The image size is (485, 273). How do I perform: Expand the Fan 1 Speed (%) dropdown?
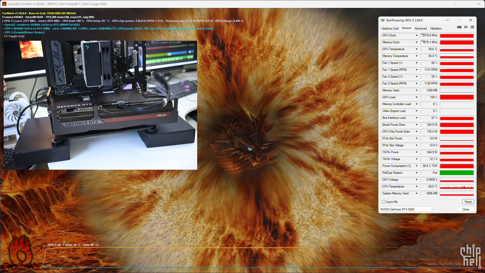point(417,63)
